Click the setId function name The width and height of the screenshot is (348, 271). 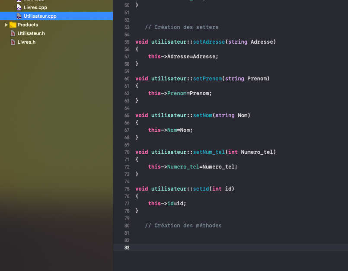point(201,189)
